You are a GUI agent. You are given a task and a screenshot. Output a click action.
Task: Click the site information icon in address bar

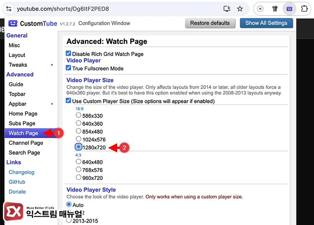coord(9,8)
